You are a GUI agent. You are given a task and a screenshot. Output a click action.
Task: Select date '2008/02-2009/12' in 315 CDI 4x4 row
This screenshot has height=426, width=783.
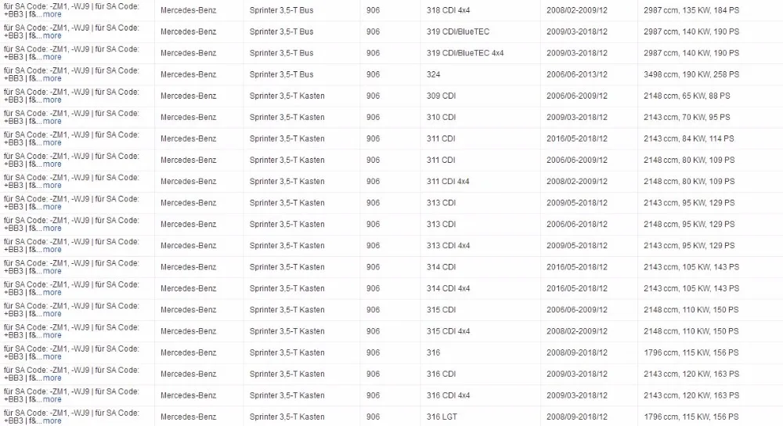(x=577, y=331)
